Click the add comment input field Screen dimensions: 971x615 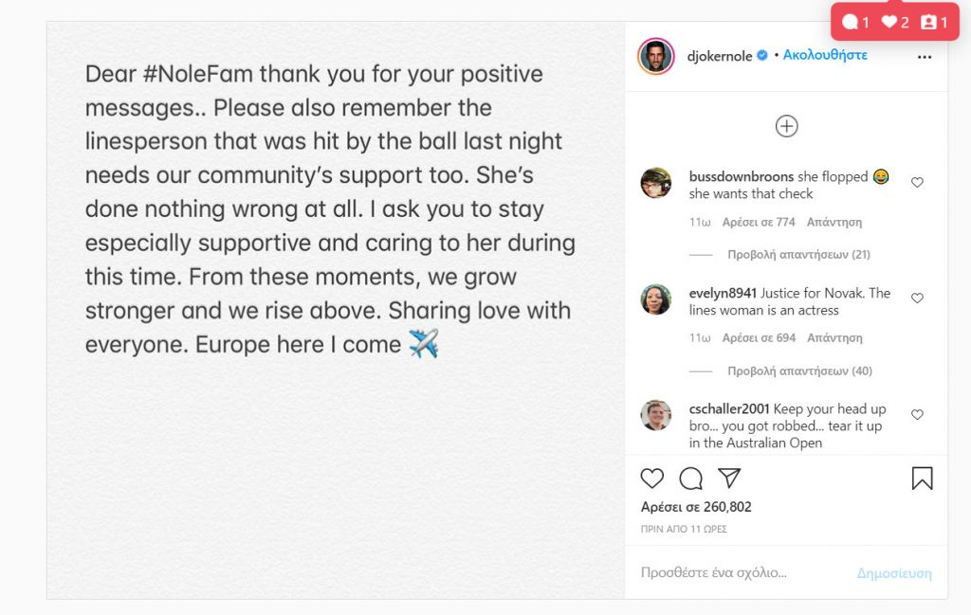coord(743,572)
